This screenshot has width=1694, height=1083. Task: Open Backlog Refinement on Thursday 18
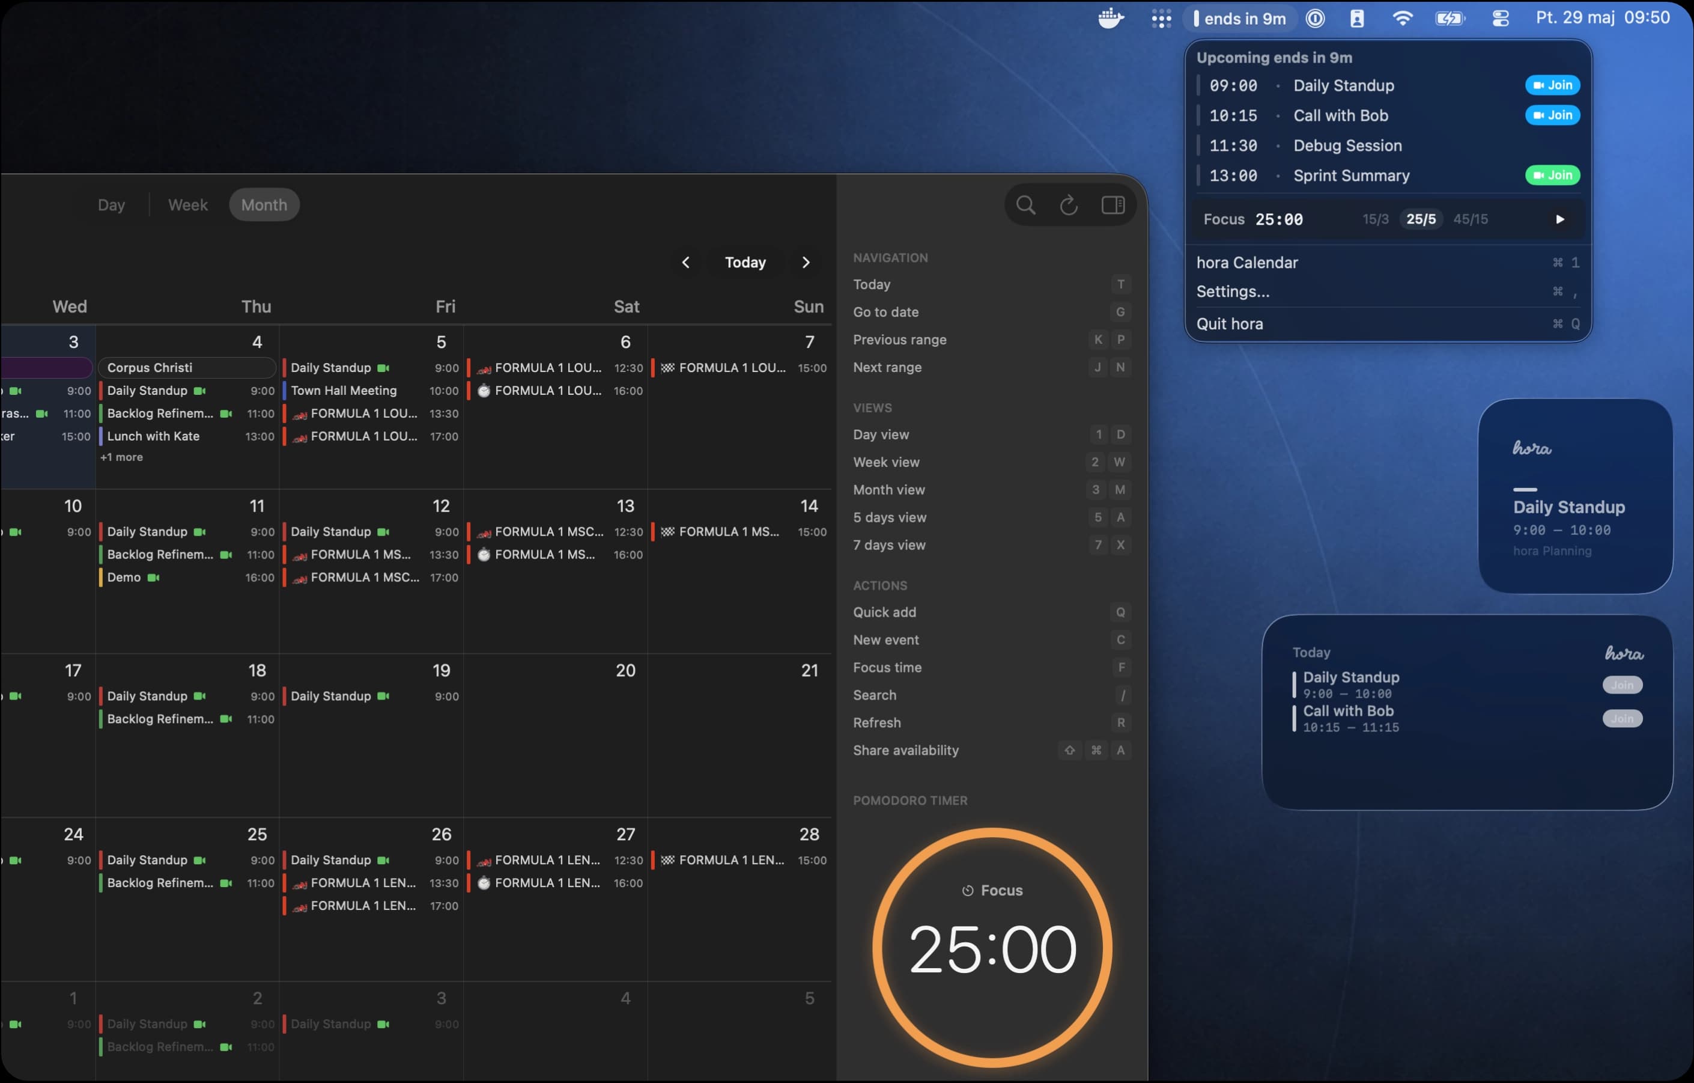click(x=187, y=719)
